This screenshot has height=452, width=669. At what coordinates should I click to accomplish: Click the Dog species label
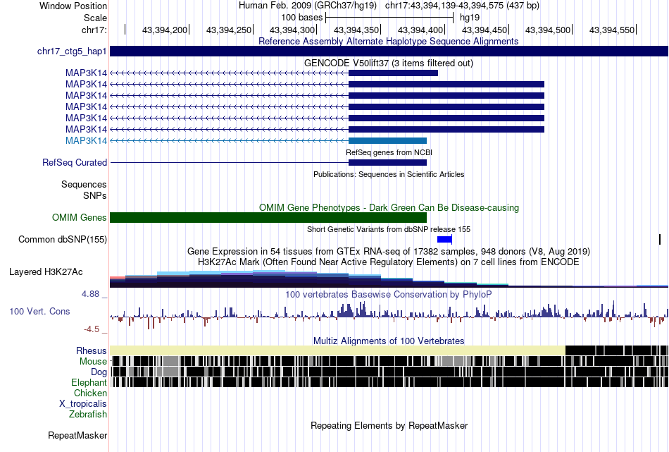99,372
